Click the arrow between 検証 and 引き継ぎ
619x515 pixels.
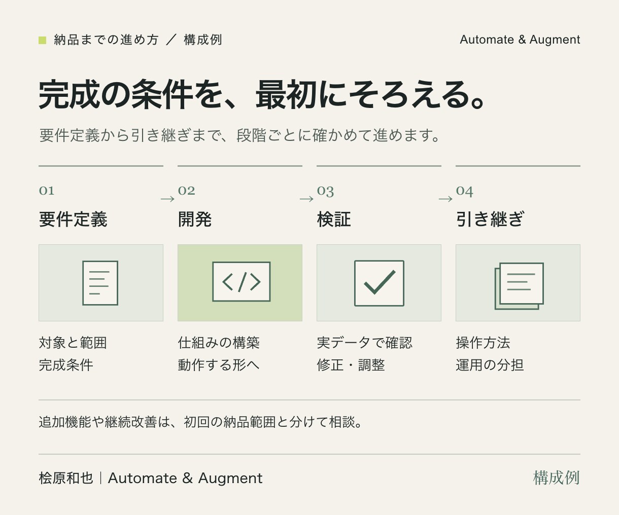pyautogui.click(x=445, y=199)
